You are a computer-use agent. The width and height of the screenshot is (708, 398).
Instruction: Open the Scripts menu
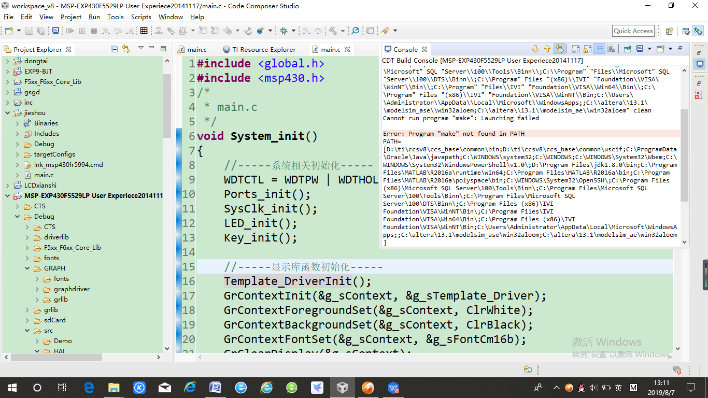(x=141, y=17)
